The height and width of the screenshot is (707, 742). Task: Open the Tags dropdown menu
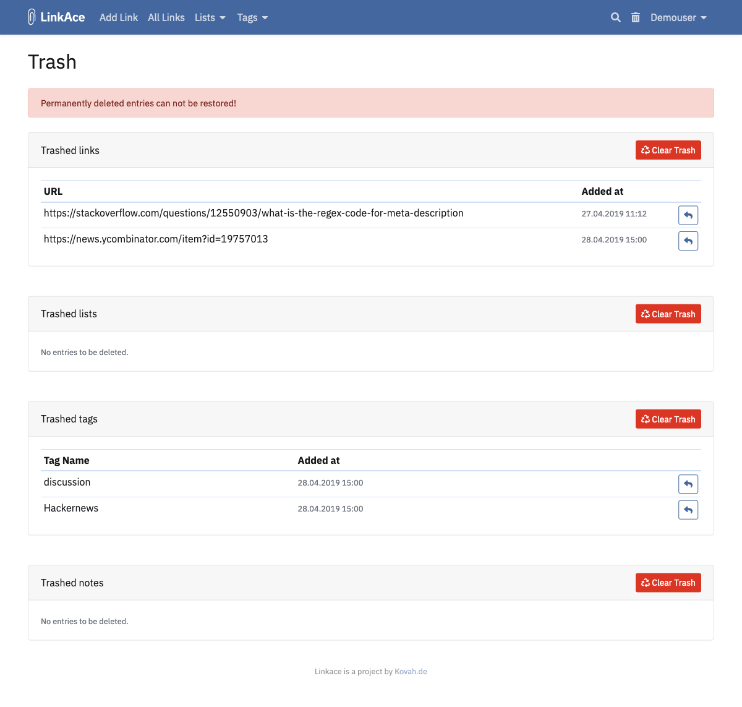252,17
